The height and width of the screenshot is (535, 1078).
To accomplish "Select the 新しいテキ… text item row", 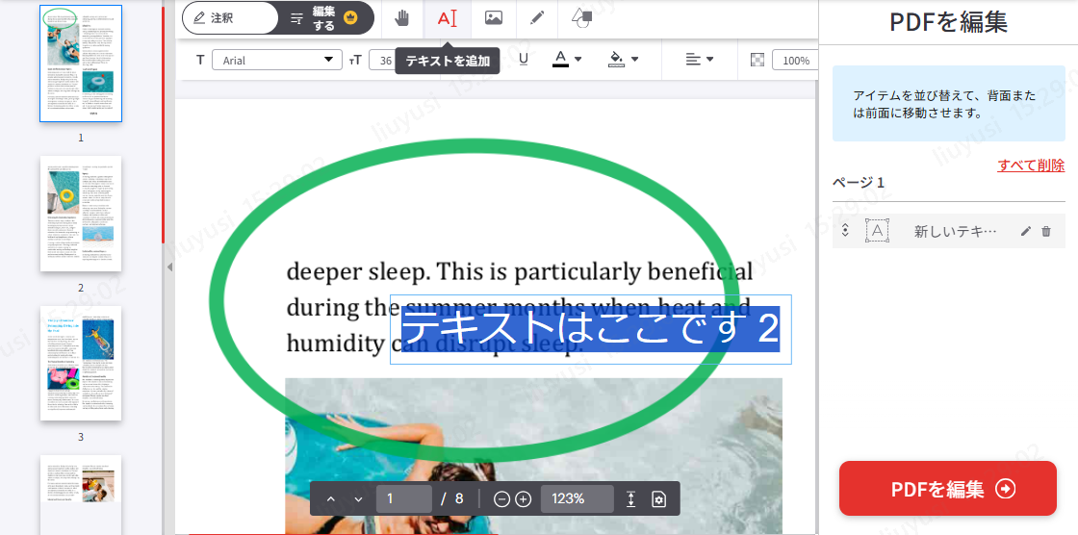I will (949, 231).
